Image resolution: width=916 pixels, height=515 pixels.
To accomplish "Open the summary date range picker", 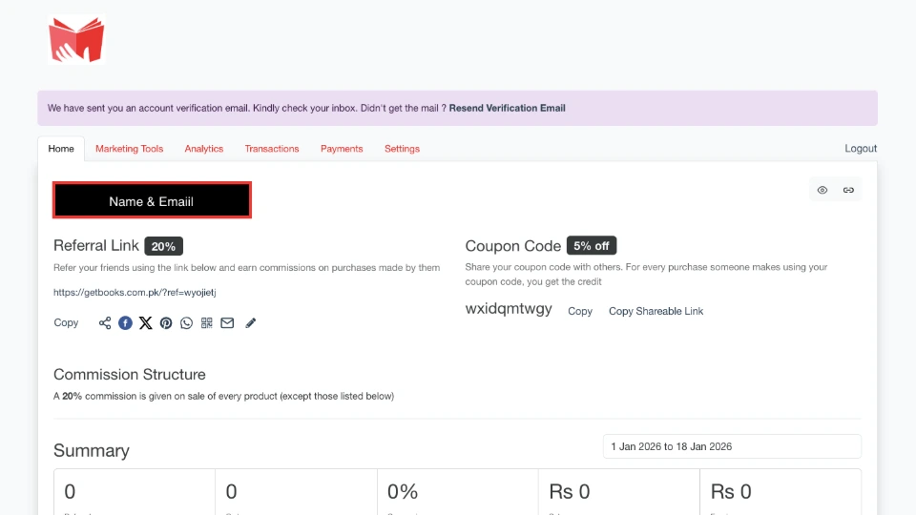I will pos(731,446).
